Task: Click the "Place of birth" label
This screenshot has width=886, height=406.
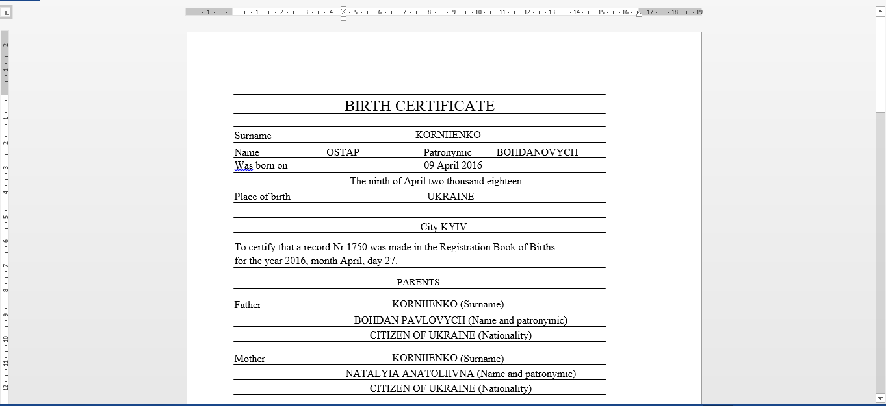Action: pyautogui.click(x=263, y=197)
